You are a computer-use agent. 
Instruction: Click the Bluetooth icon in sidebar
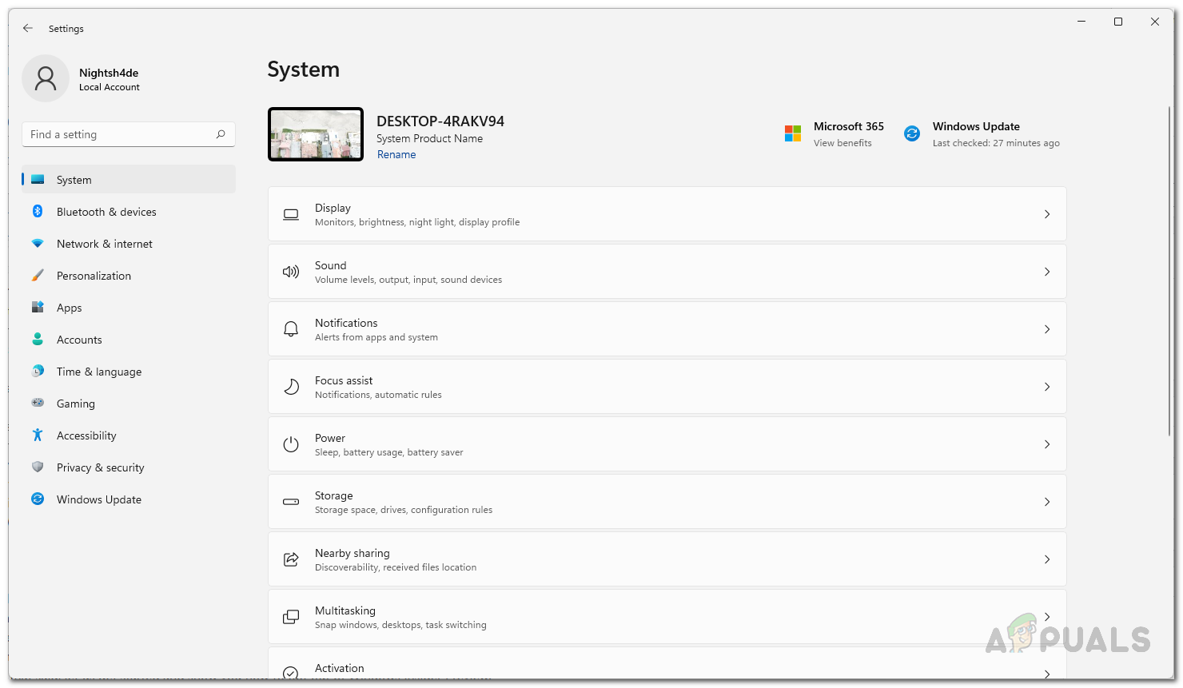tap(38, 212)
